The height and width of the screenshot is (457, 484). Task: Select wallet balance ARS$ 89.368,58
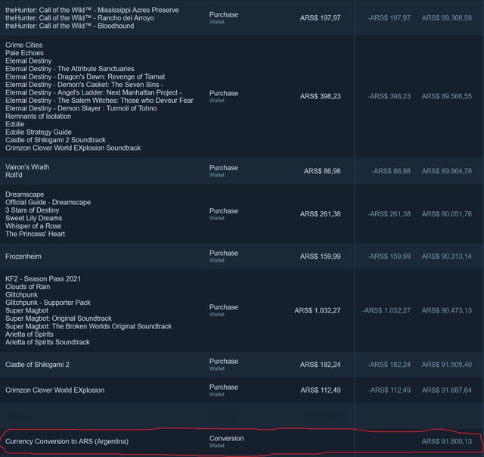[x=447, y=18]
